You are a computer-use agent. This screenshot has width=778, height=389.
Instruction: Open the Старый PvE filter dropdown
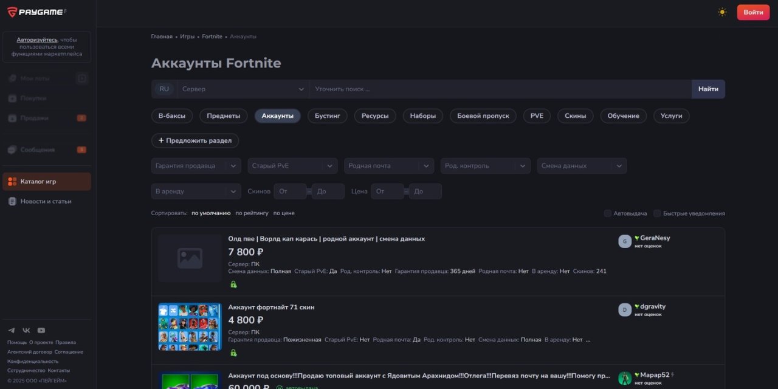coord(292,165)
